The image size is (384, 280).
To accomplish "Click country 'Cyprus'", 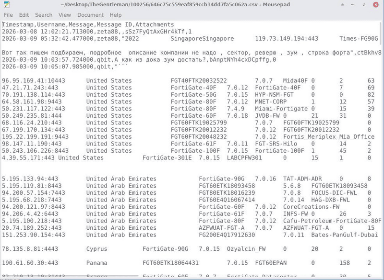I will 97,249.
